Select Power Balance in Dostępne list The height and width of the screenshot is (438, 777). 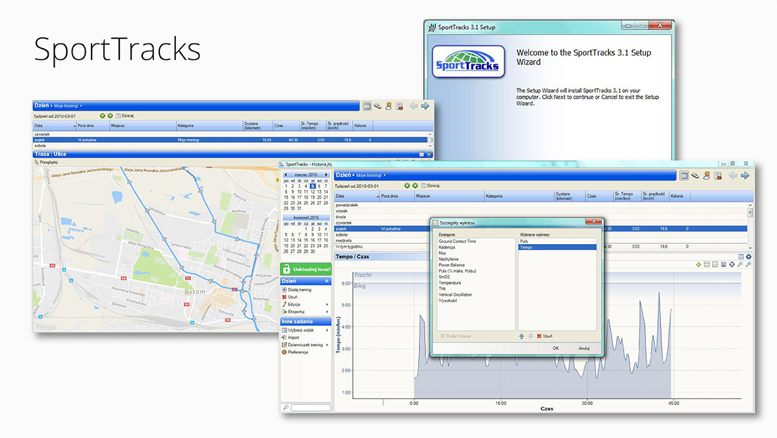pyautogui.click(x=452, y=265)
